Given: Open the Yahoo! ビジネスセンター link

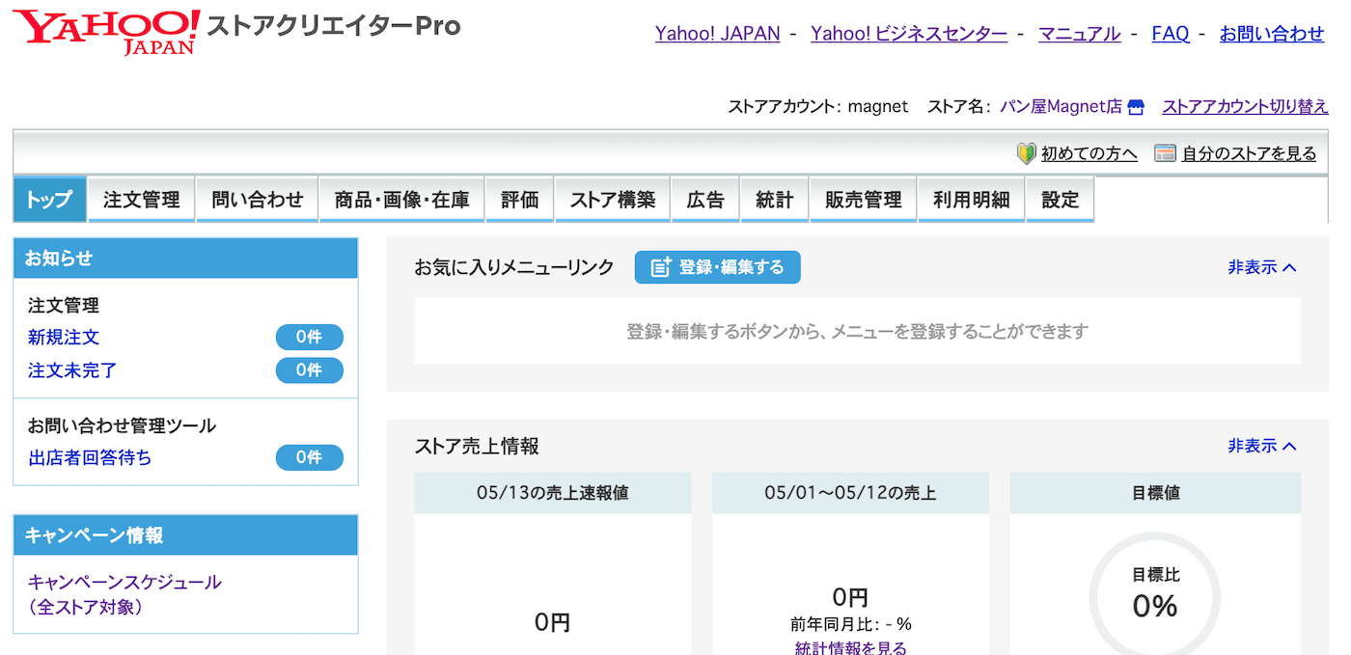Looking at the screenshot, I should click(x=909, y=34).
